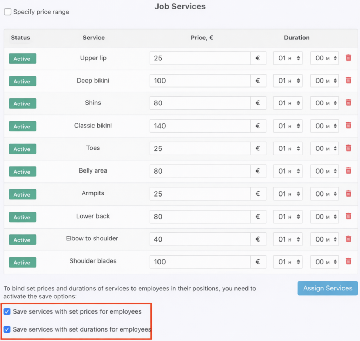
Task: Uncheck Save services with set durations
Action: pyautogui.click(x=7, y=330)
